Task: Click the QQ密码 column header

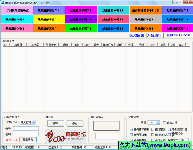Action: [x=35, y=45]
